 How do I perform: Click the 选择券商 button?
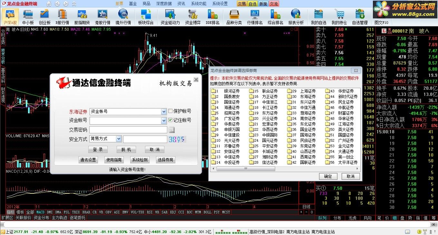(x=165, y=160)
